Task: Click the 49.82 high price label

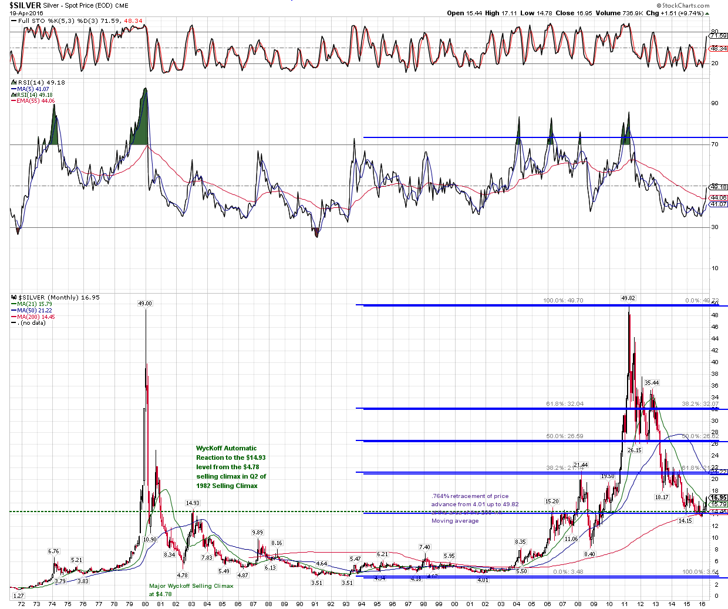Action: tap(628, 298)
